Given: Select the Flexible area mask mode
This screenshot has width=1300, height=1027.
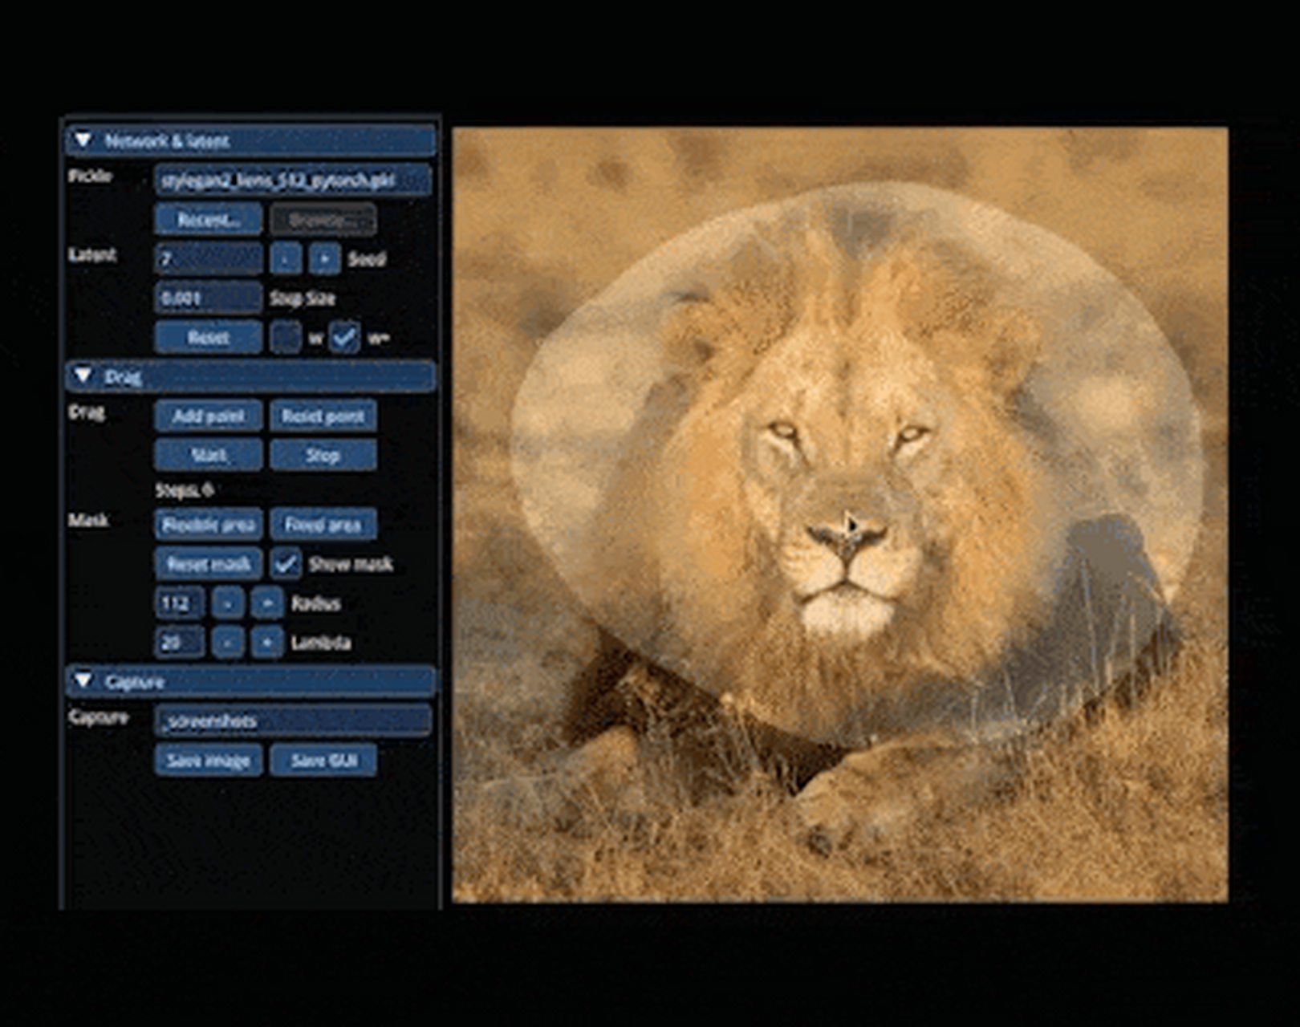Looking at the screenshot, I should (x=208, y=525).
